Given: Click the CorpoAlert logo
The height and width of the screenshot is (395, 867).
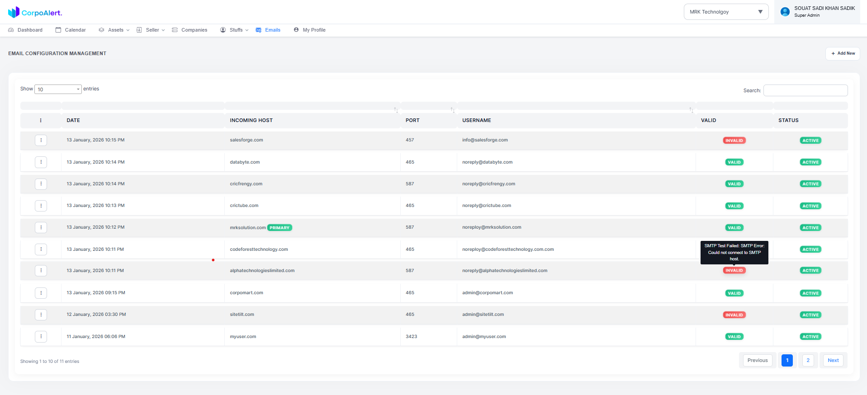Looking at the screenshot, I should (x=35, y=12).
